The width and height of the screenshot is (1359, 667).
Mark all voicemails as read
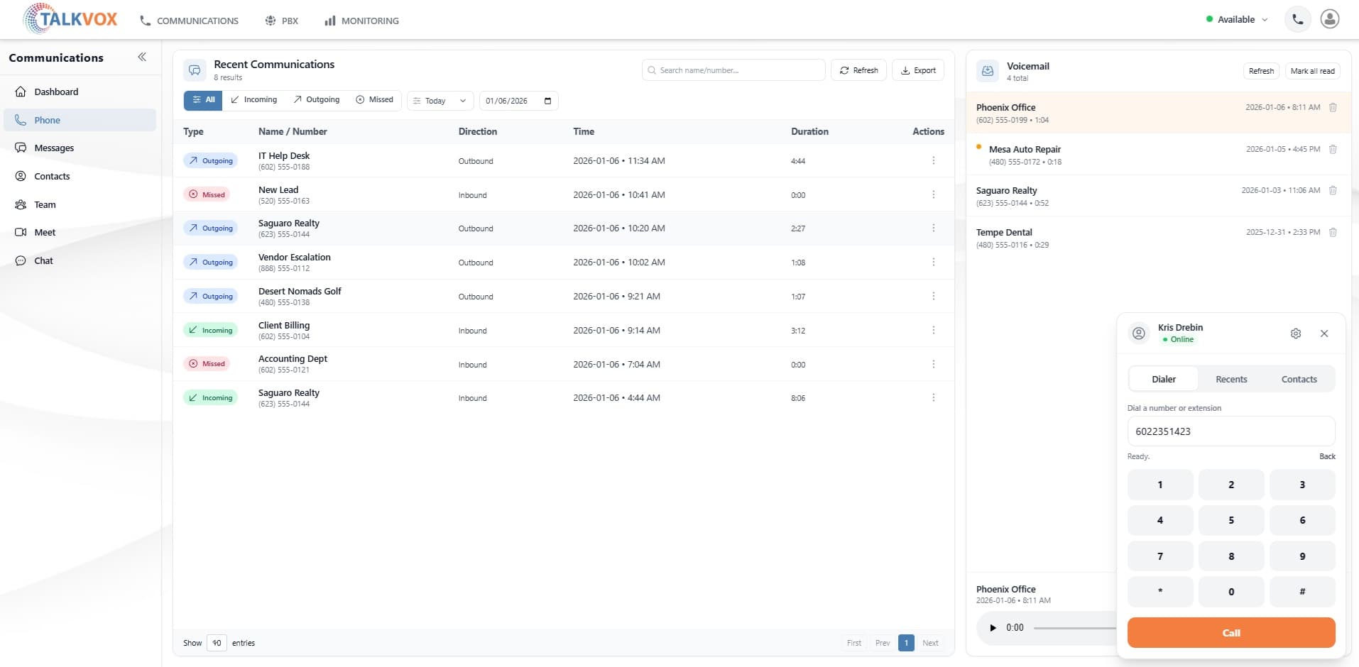(x=1312, y=70)
